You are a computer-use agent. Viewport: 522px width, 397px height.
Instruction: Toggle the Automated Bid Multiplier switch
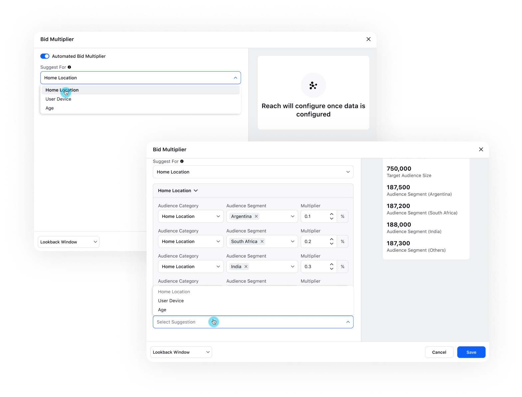pos(45,56)
